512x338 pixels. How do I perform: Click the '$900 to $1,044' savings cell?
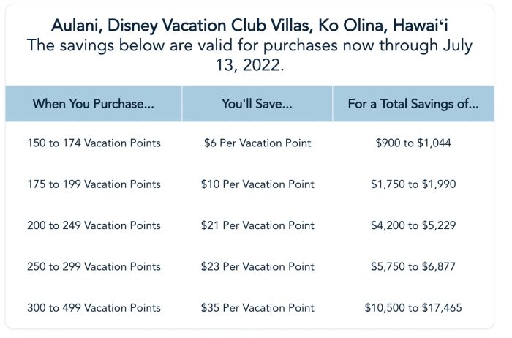pos(413,143)
